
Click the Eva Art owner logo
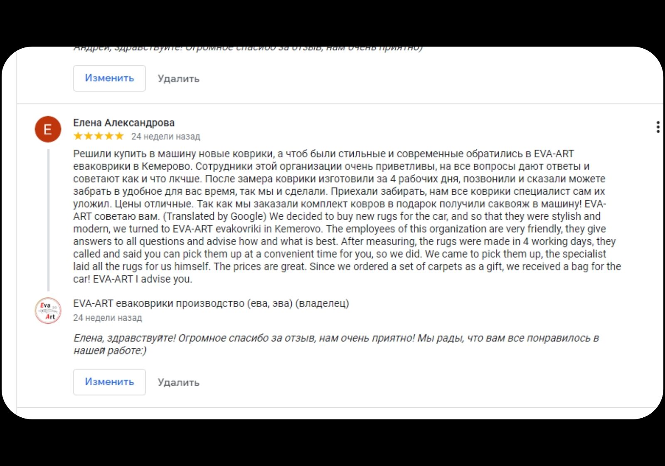(48, 310)
